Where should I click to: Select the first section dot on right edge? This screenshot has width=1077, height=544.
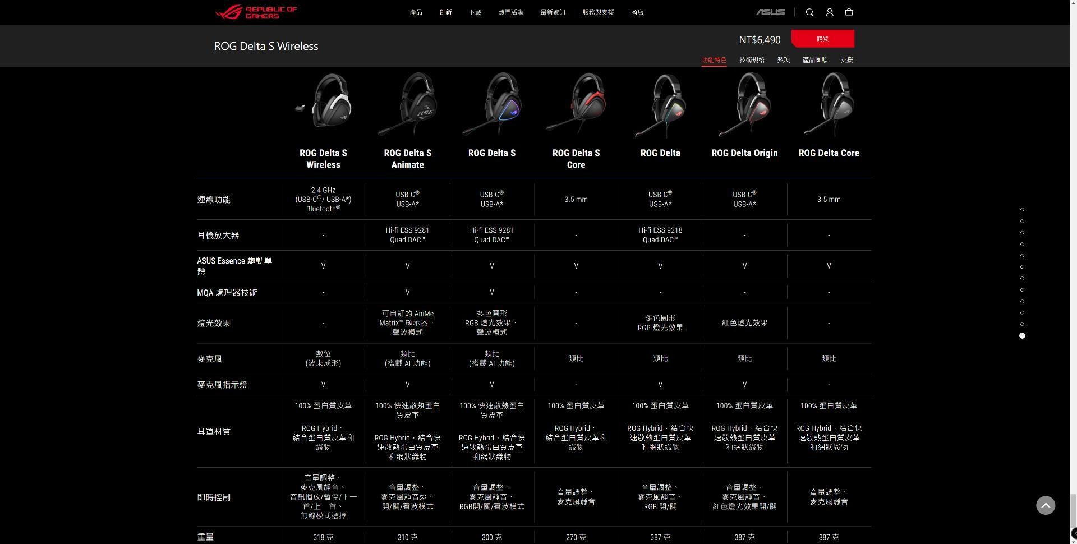tap(1022, 210)
